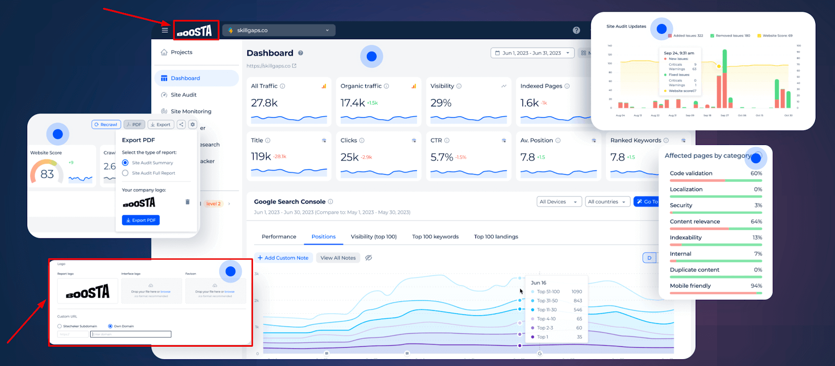Click the source icon on Av. Position card
The width and height of the screenshot is (835, 366).
pyautogui.click(x=593, y=140)
